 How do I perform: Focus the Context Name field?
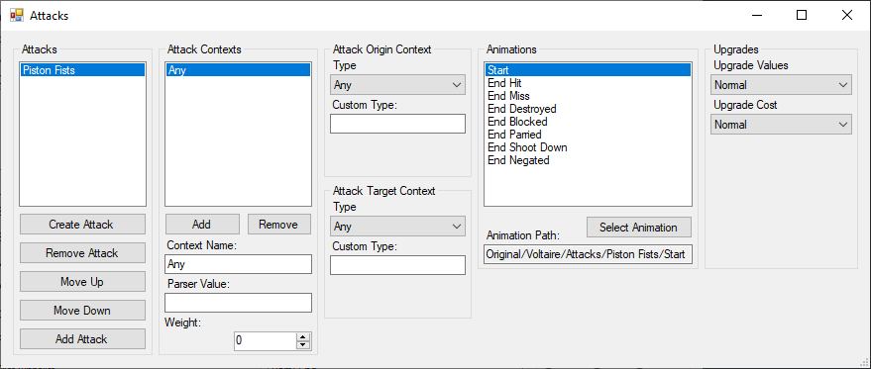click(x=238, y=264)
